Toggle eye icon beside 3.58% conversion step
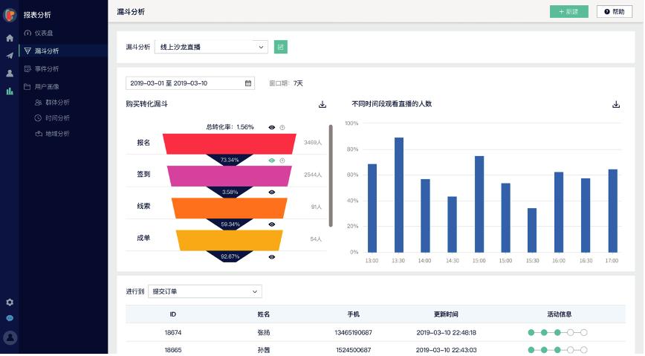The width and height of the screenshot is (645, 356). [x=271, y=192]
